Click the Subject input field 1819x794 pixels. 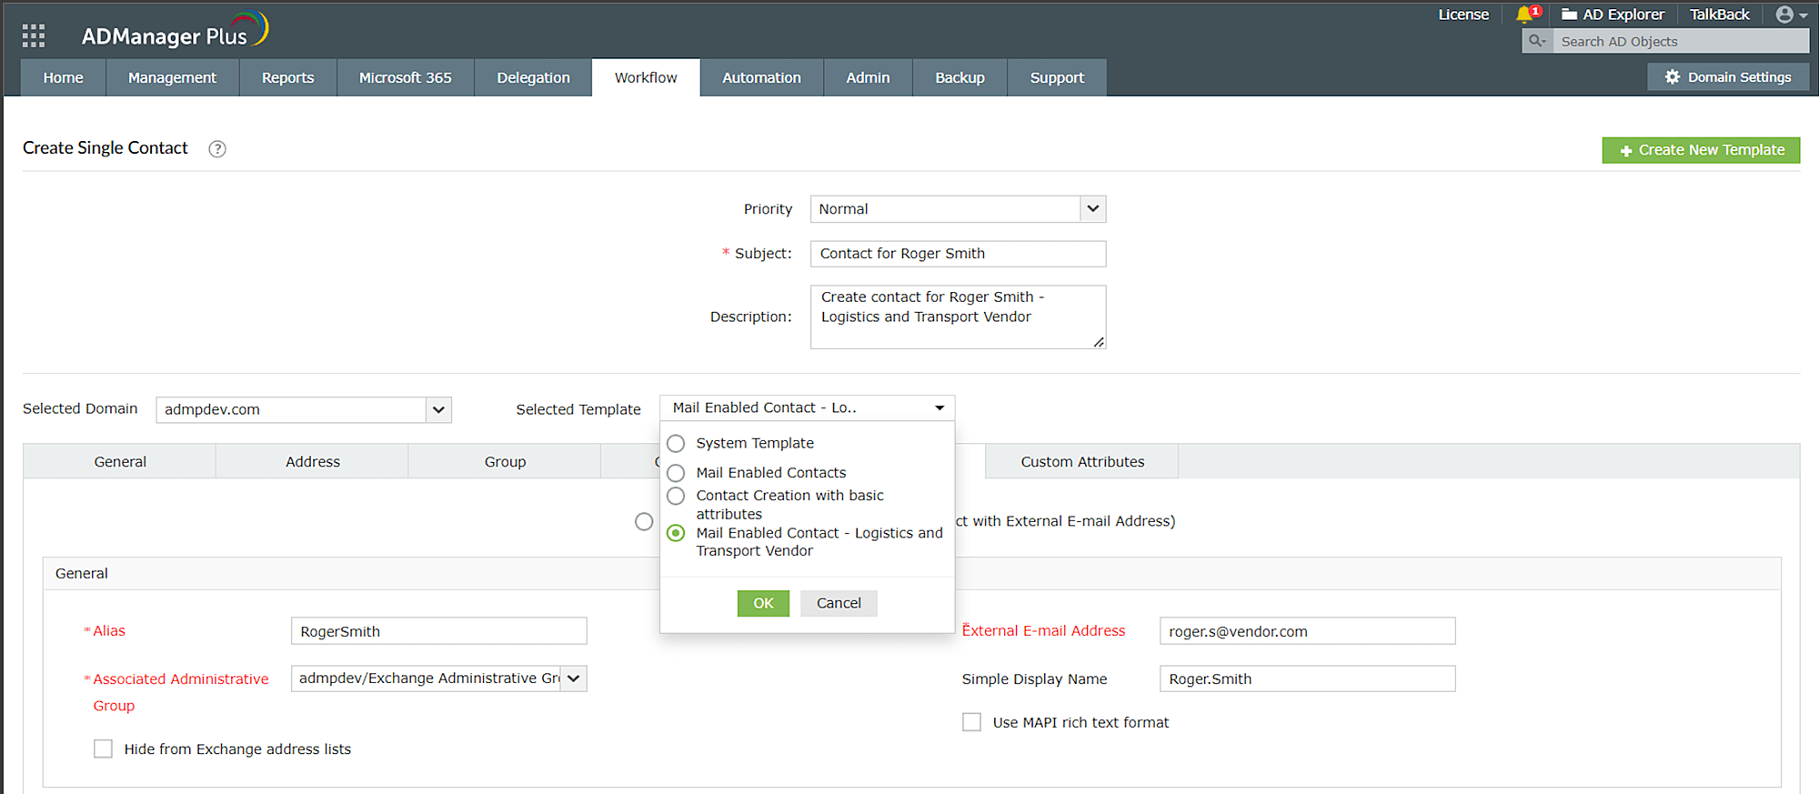pyautogui.click(x=958, y=254)
